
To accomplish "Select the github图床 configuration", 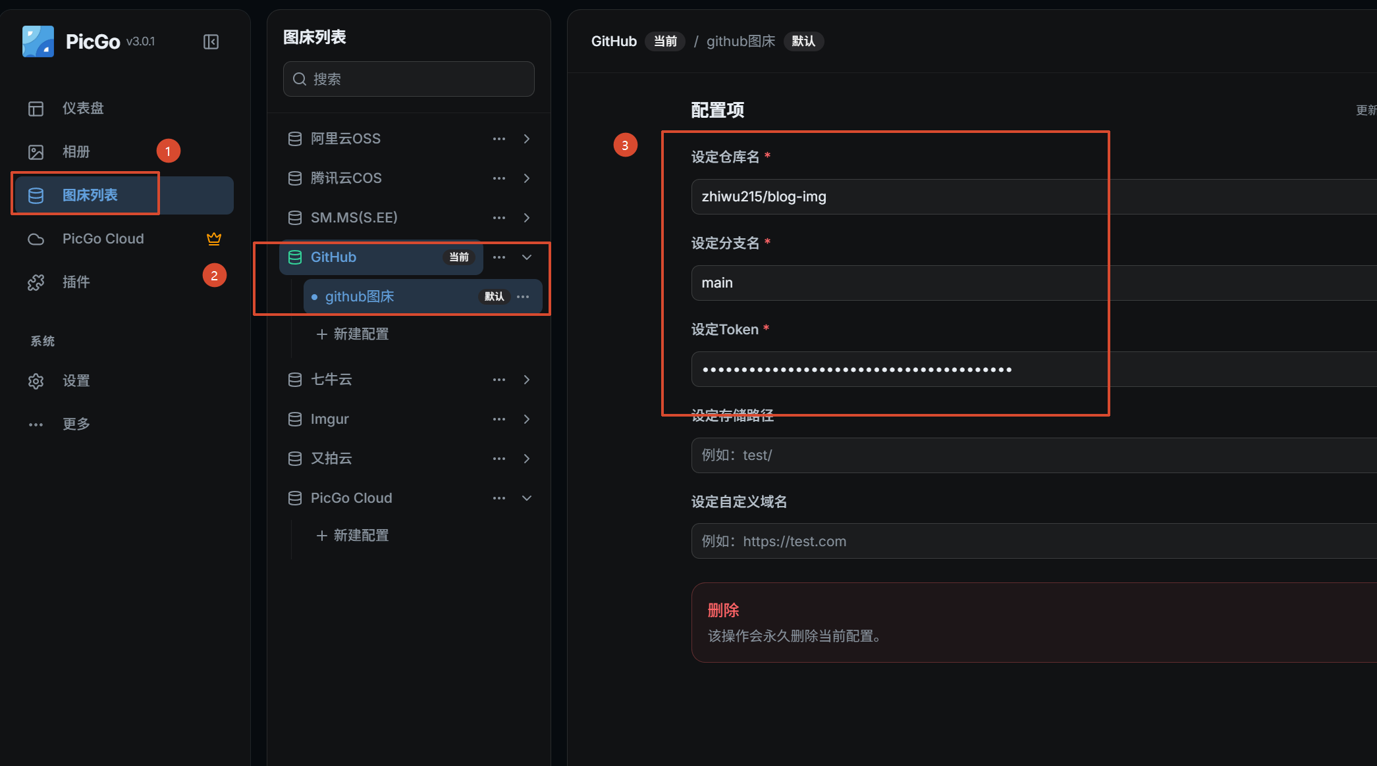I will (x=423, y=297).
